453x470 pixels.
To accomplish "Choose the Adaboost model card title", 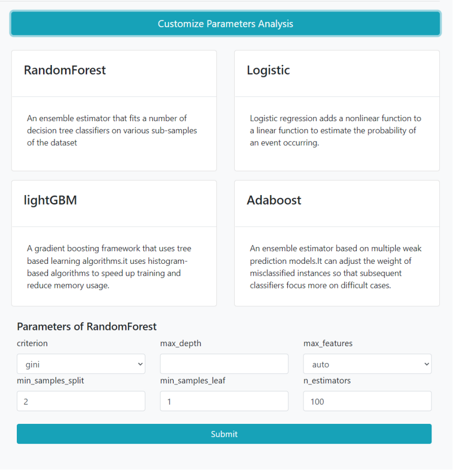I will pyautogui.click(x=274, y=200).
